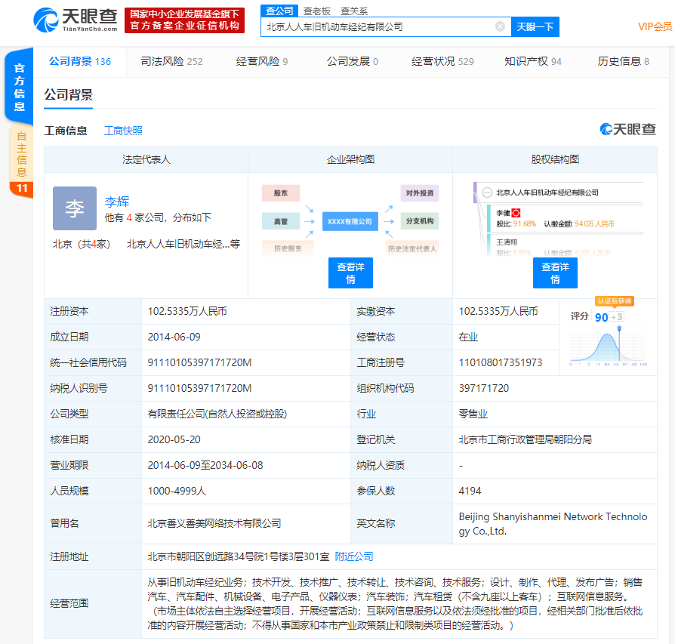Switch search type to 查关系

(x=354, y=11)
